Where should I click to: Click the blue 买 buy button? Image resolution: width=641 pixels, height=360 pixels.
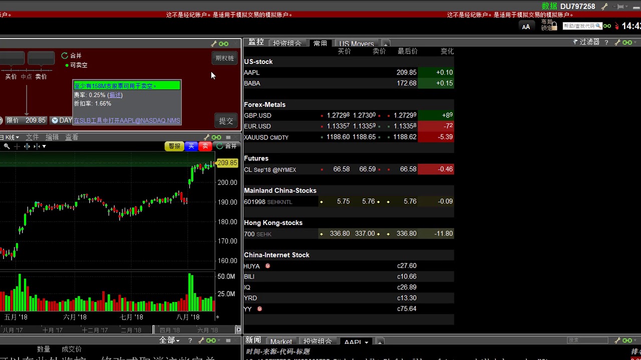pyautogui.click(x=191, y=146)
